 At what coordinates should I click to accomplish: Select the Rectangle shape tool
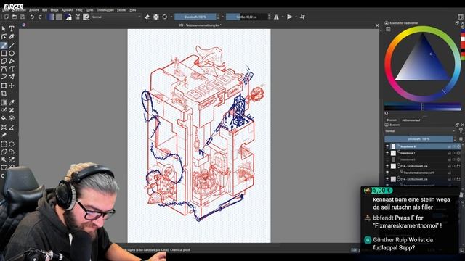[4, 53]
